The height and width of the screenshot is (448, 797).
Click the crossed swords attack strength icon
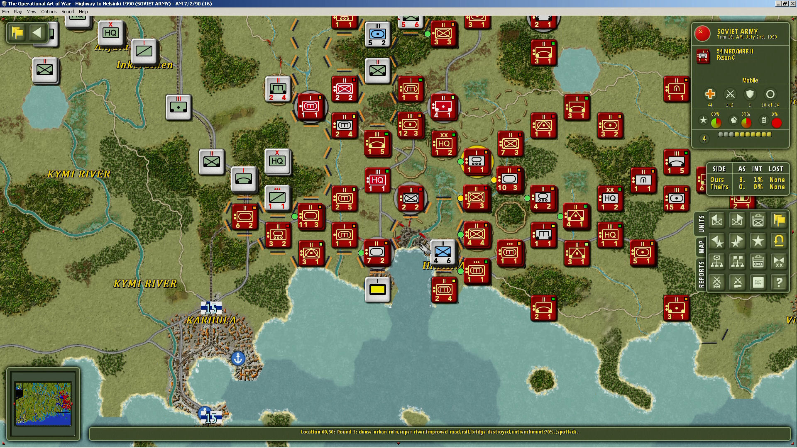(730, 94)
